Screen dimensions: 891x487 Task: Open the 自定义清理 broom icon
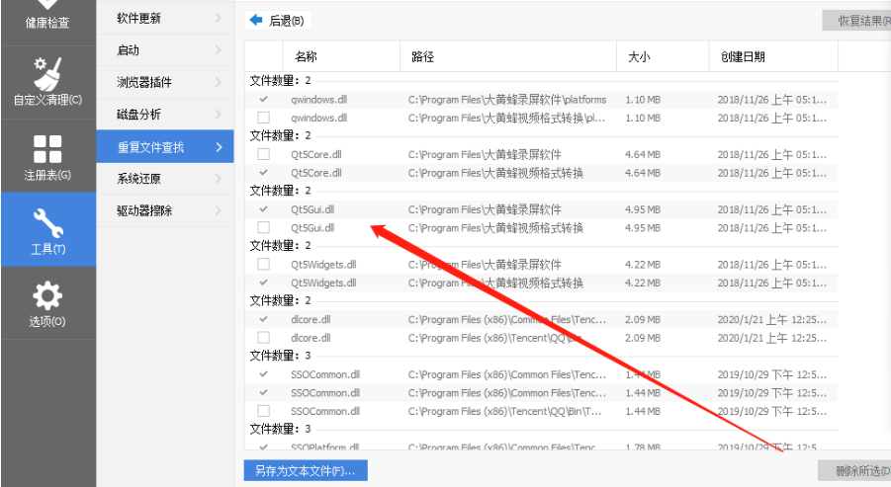coord(47,74)
